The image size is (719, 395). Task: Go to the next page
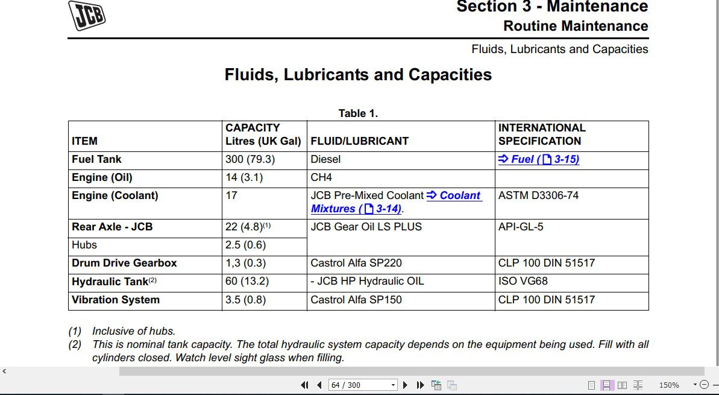point(405,385)
